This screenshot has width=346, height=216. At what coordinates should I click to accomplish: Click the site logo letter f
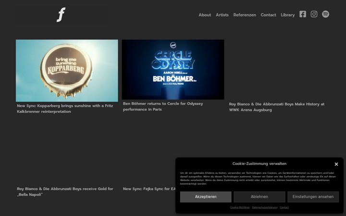point(61,14)
